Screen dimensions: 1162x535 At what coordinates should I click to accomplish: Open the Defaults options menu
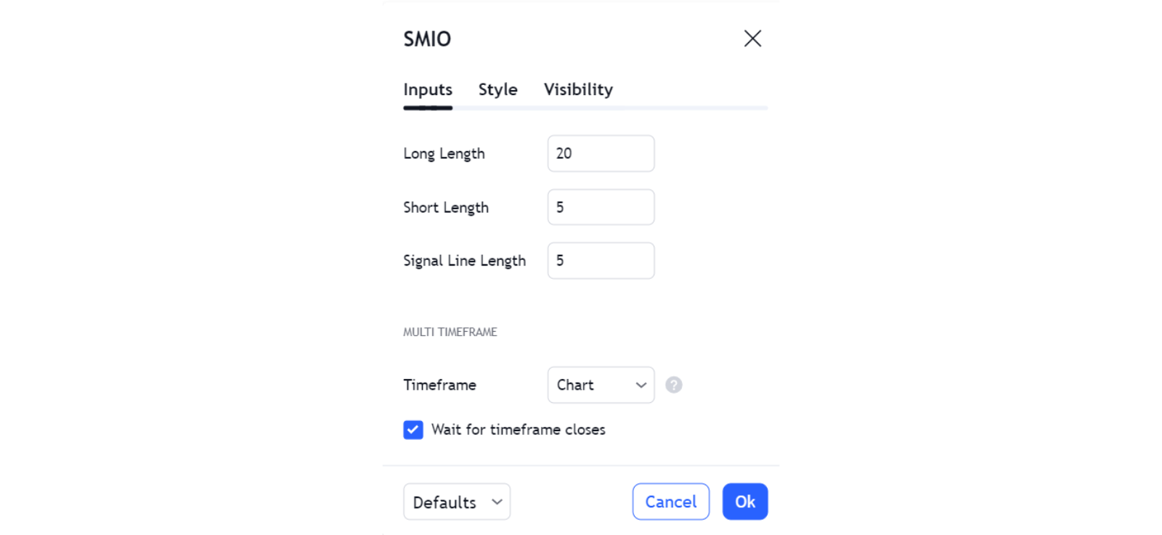[457, 502]
